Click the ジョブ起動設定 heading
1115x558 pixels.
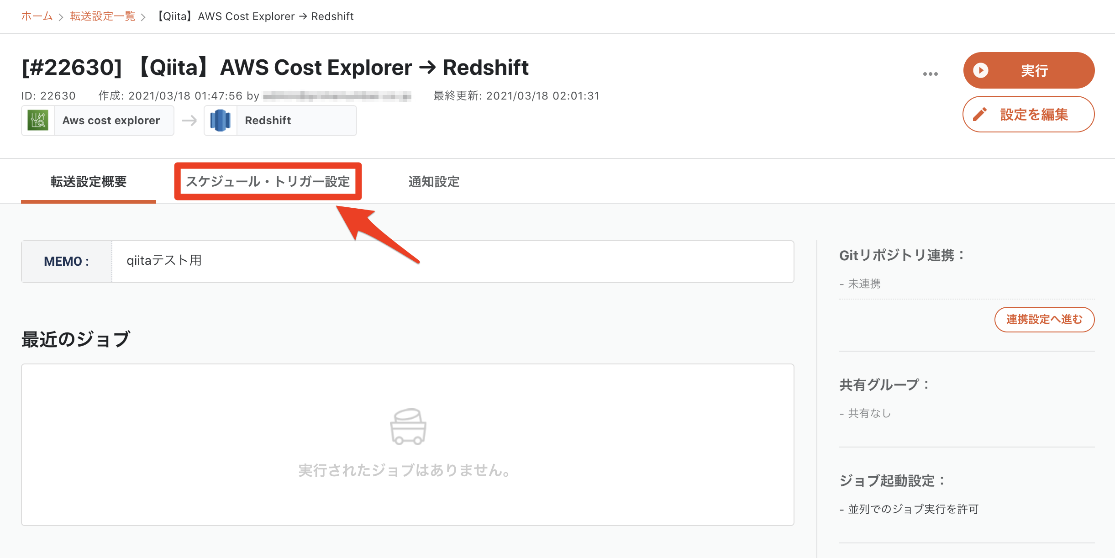pyautogui.click(x=892, y=481)
